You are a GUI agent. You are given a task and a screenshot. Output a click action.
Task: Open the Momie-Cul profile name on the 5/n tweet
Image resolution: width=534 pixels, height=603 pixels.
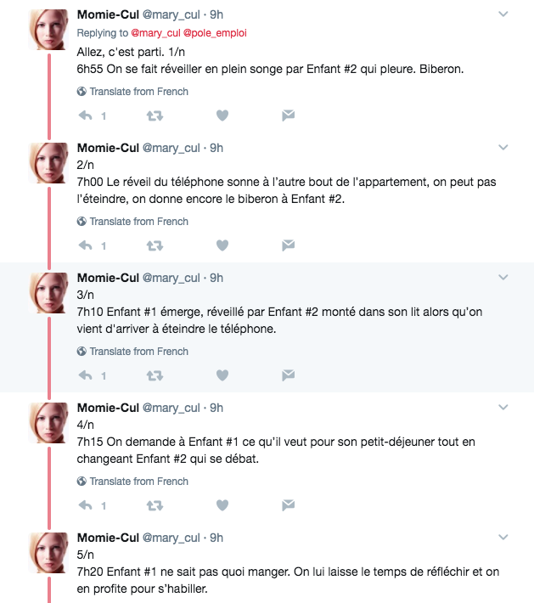pyautogui.click(x=108, y=538)
